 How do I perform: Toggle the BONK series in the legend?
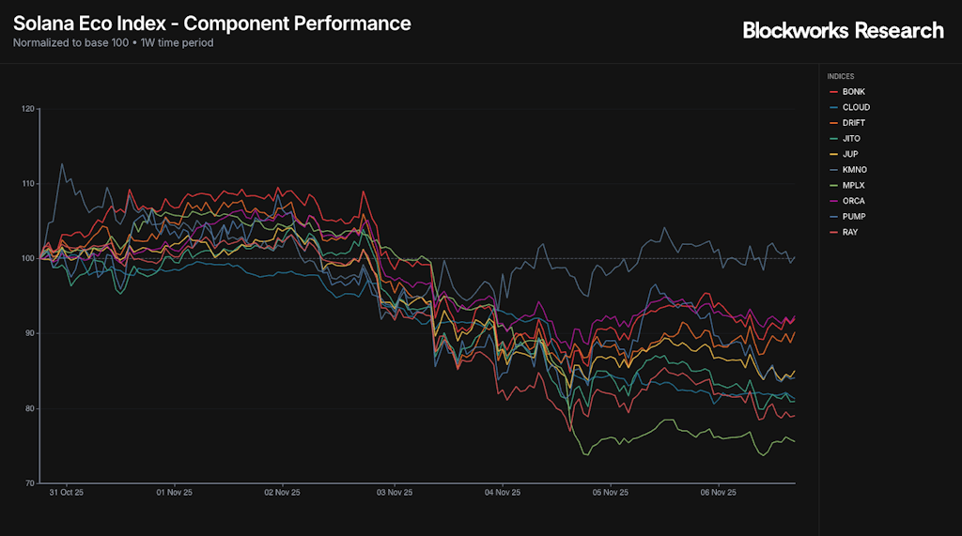click(x=853, y=92)
